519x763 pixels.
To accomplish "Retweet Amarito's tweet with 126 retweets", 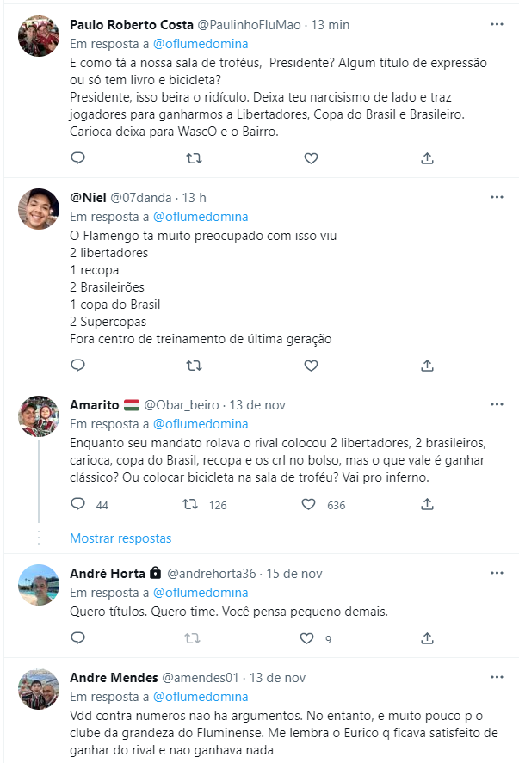I will click(190, 505).
